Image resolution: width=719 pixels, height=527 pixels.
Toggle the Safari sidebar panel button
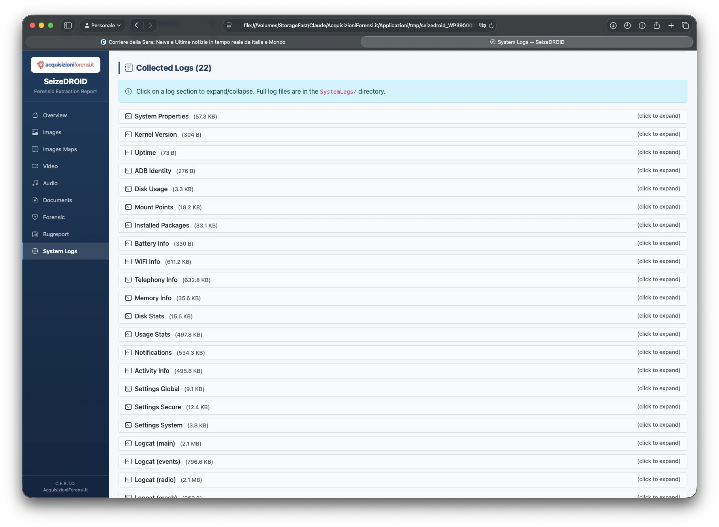[68, 25]
